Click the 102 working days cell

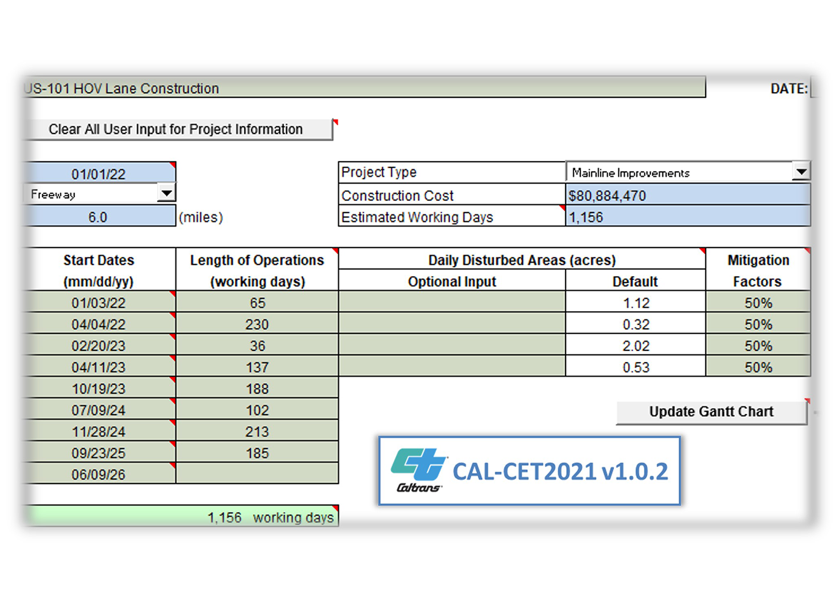pos(257,410)
